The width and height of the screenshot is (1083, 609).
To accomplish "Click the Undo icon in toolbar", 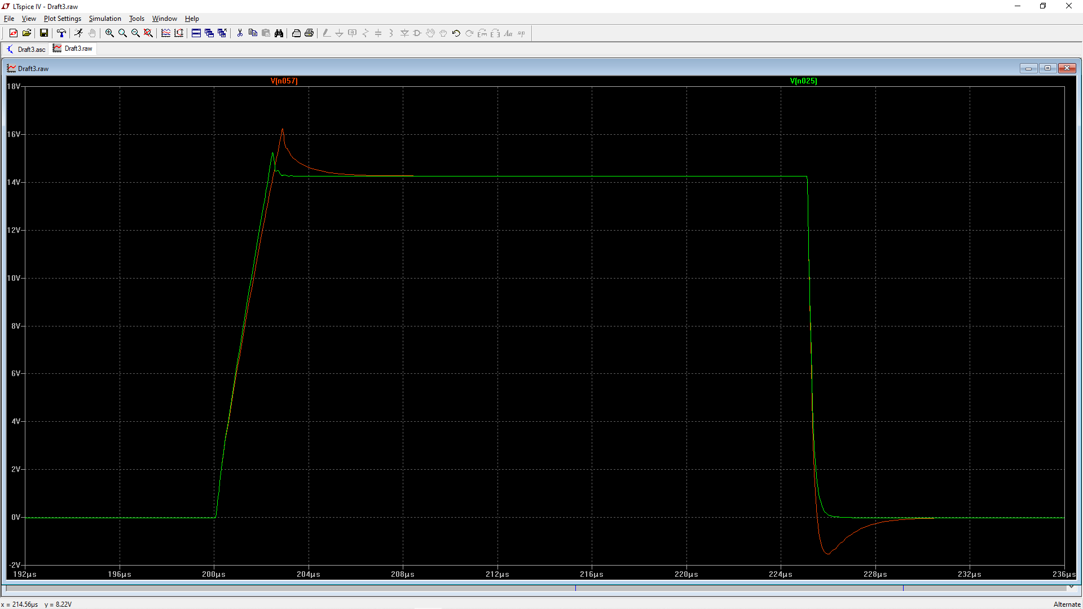I will tap(456, 33).
